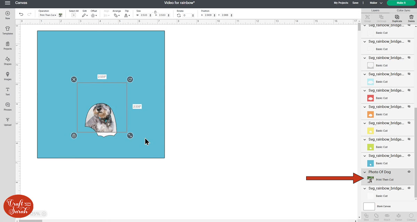Screen dimensions: 417x222
Task: Open the Maker machine dropdown
Action: [376, 2]
